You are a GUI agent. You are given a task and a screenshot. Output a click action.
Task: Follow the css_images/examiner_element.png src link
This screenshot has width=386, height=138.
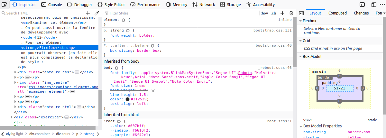coord(63,87)
